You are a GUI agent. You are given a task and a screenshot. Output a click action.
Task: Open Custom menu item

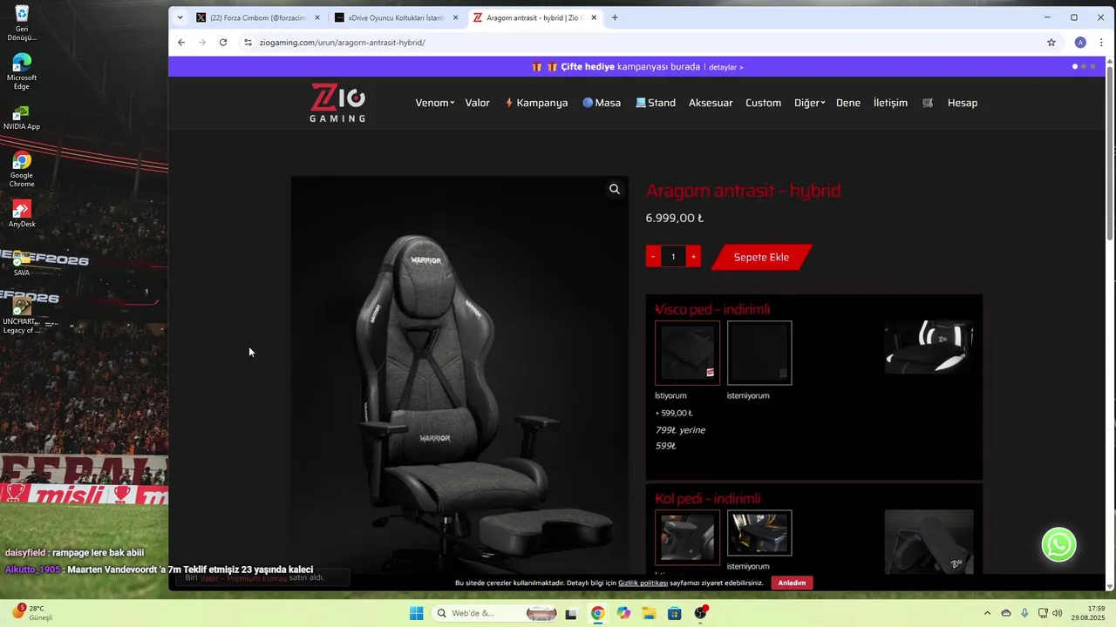[x=763, y=103]
